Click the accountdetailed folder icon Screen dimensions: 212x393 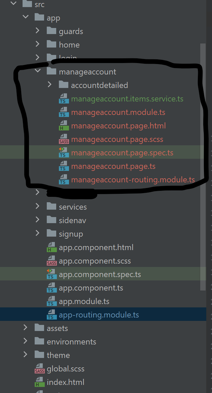click(64, 85)
